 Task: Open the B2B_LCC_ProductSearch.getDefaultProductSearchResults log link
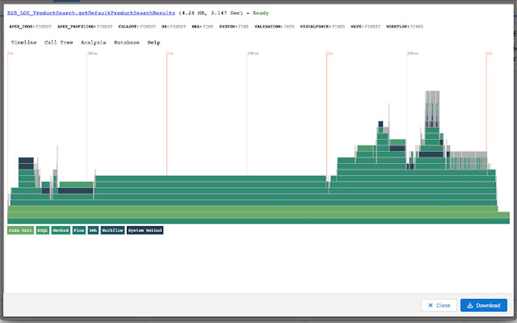coord(91,13)
